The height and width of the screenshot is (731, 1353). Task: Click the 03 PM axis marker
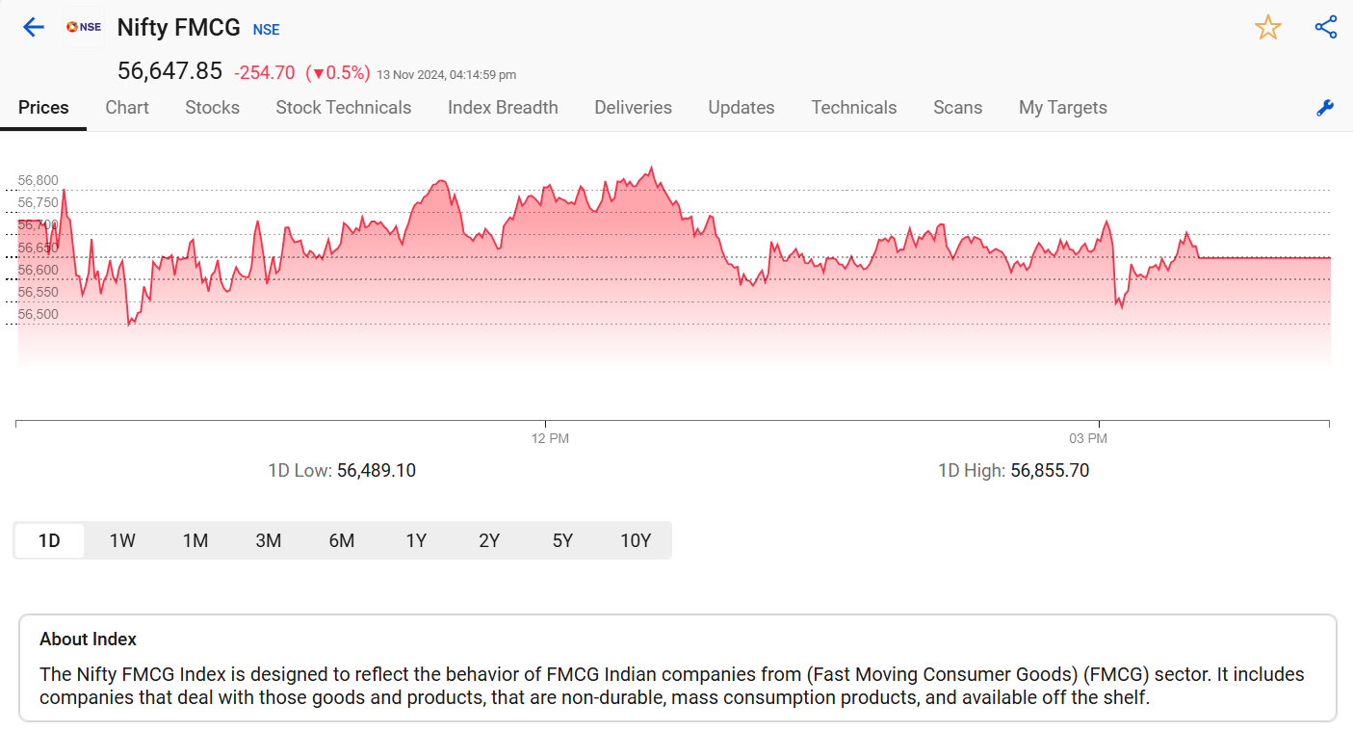pyautogui.click(x=1088, y=438)
